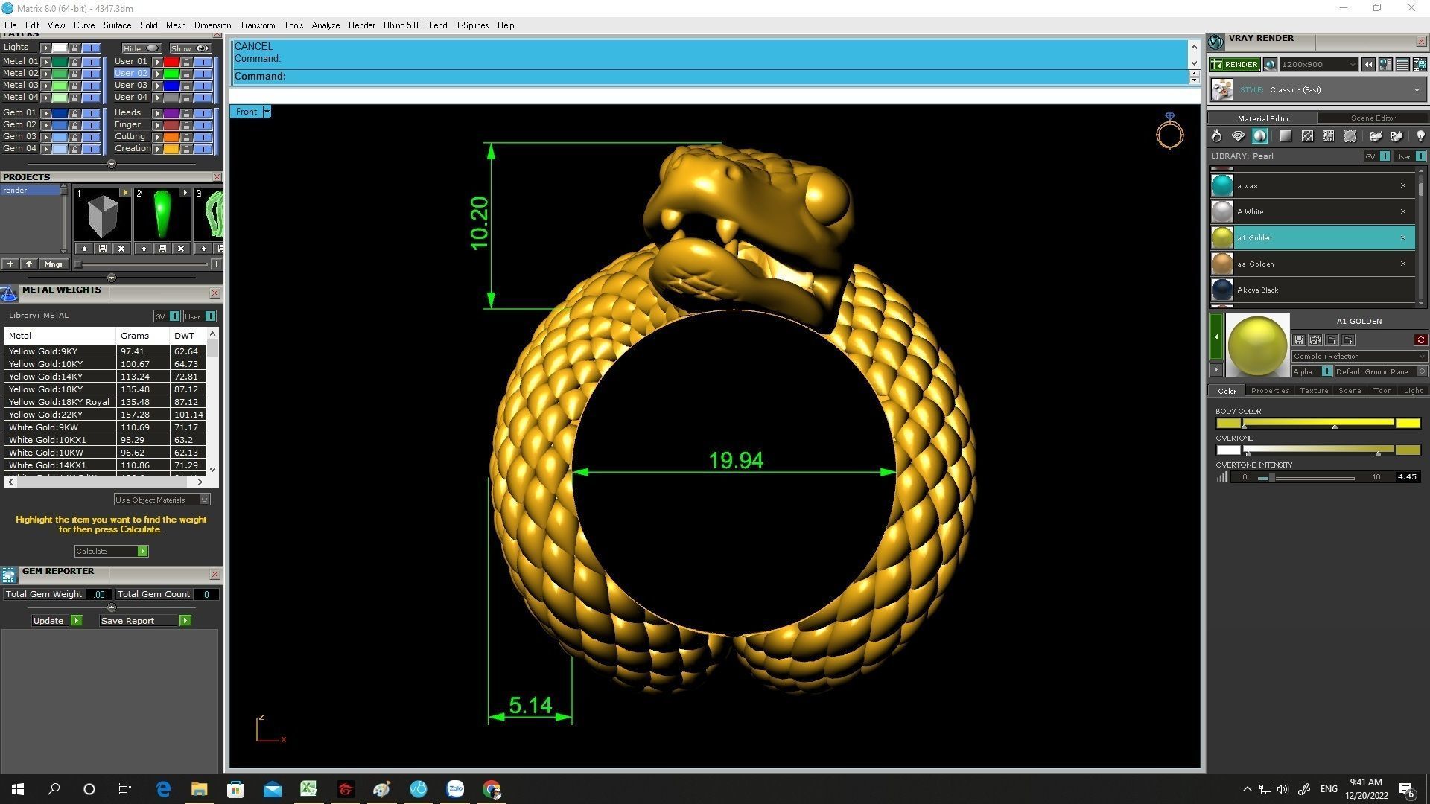The height and width of the screenshot is (804, 1430).
Task: Switch to the Properties tab
Action: (x=1270, y=391)
